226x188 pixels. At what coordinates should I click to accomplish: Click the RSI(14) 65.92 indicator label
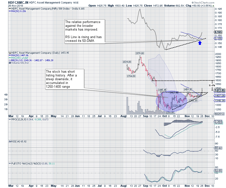click(18, 142)
